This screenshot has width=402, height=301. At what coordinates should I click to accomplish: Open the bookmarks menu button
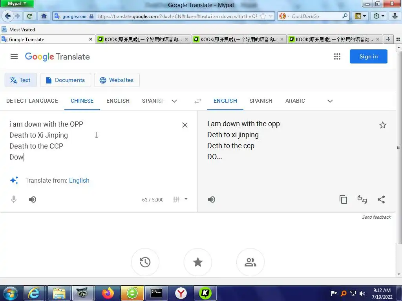pyautogui.click(x=360, y=16)
